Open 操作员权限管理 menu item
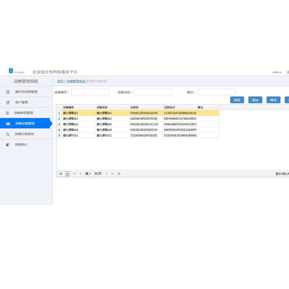Viewport: 289px width, 289px height. click(26, 92)
